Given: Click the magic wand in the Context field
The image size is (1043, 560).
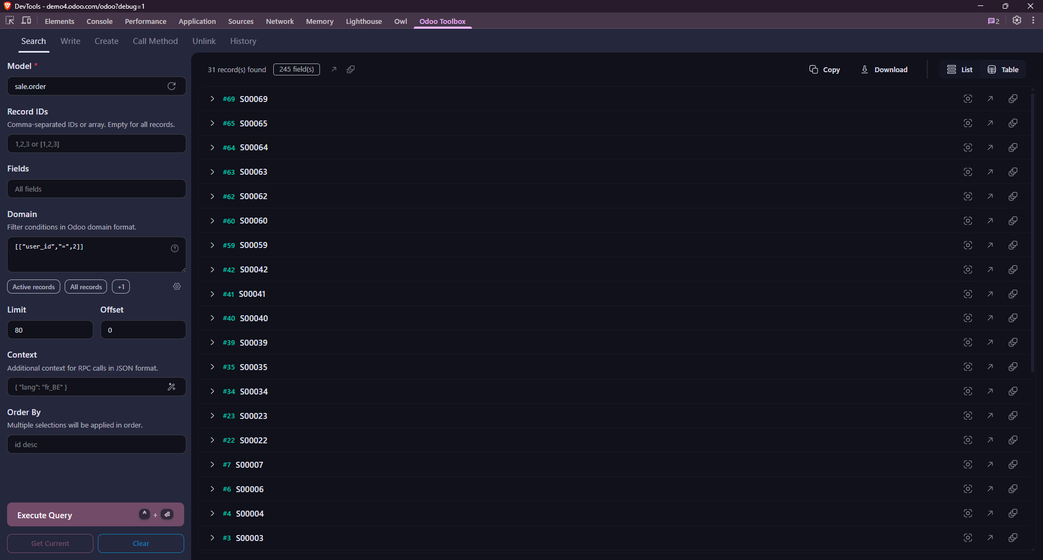Looking at the screenshot, I should (172, 386).
